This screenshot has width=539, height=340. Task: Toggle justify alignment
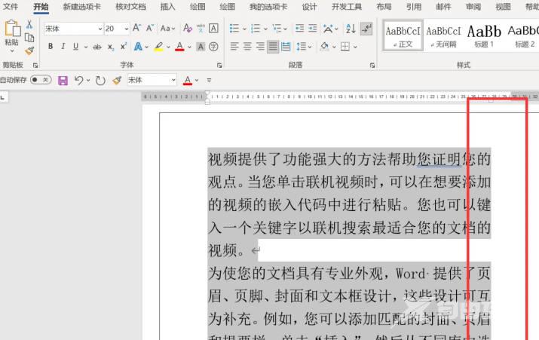tap(273, 47)
